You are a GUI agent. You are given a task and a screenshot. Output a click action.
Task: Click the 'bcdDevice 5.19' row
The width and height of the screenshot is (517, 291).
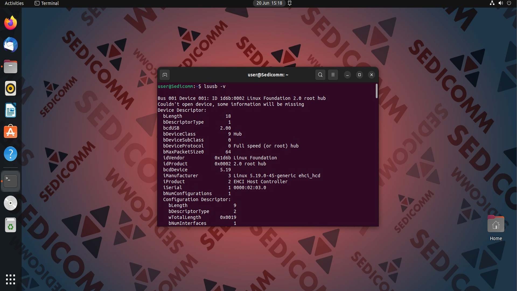coord(197,169)
